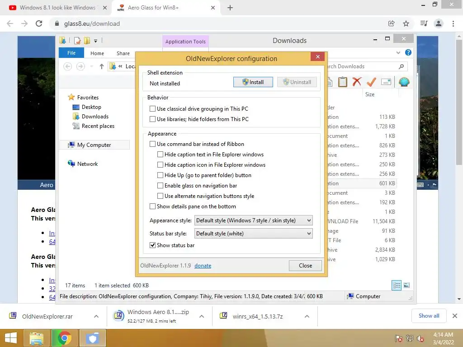Open Home ribbon tab
Viewport: 463px width, 347px height.
tap(97, 53)
